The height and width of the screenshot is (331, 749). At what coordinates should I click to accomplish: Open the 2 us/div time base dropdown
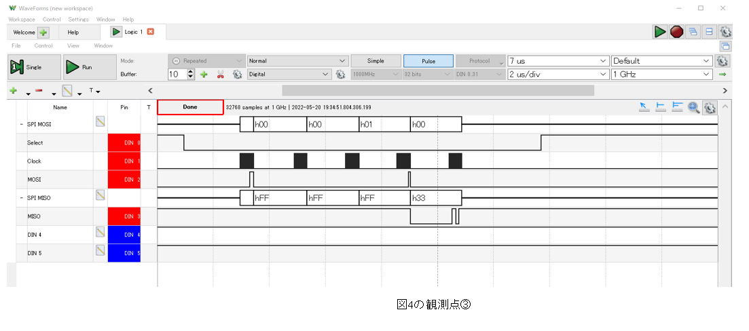point(558,74)
